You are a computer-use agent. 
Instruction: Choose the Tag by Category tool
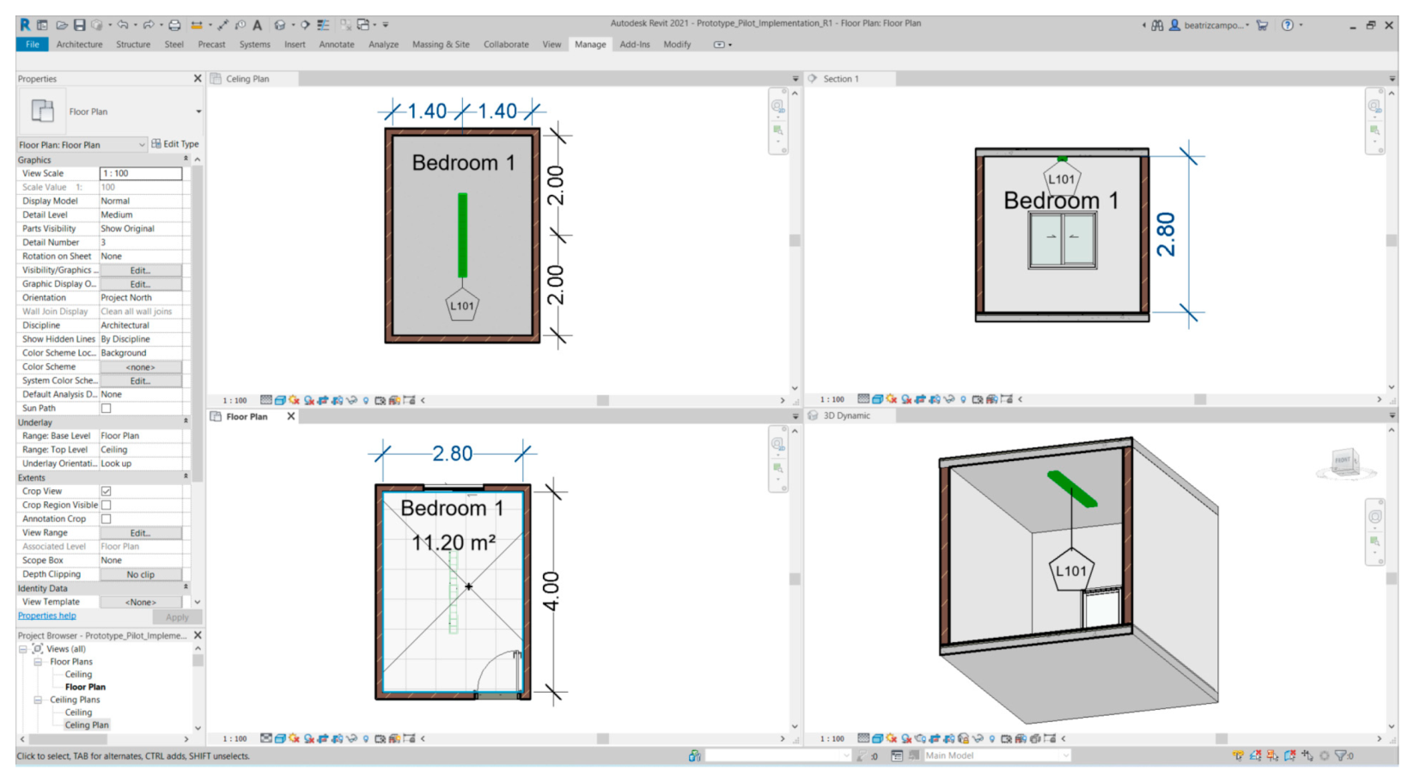[x=241, y=25]
